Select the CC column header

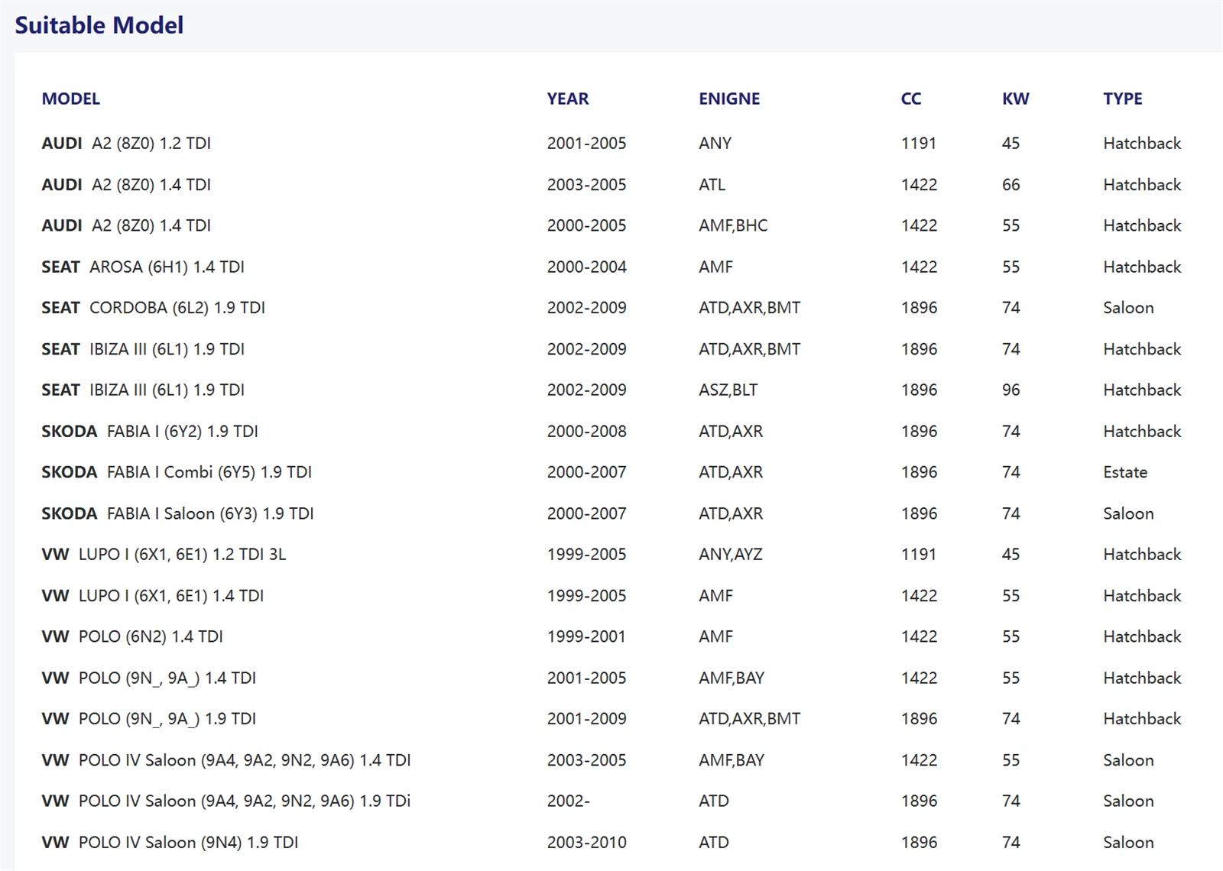911,99
